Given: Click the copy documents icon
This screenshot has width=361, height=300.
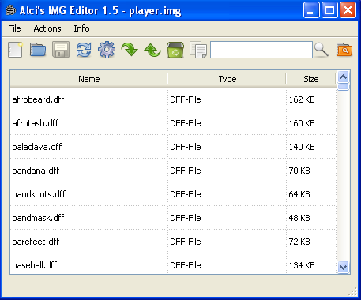Looking at the screenshot, I should click(198, 50).
